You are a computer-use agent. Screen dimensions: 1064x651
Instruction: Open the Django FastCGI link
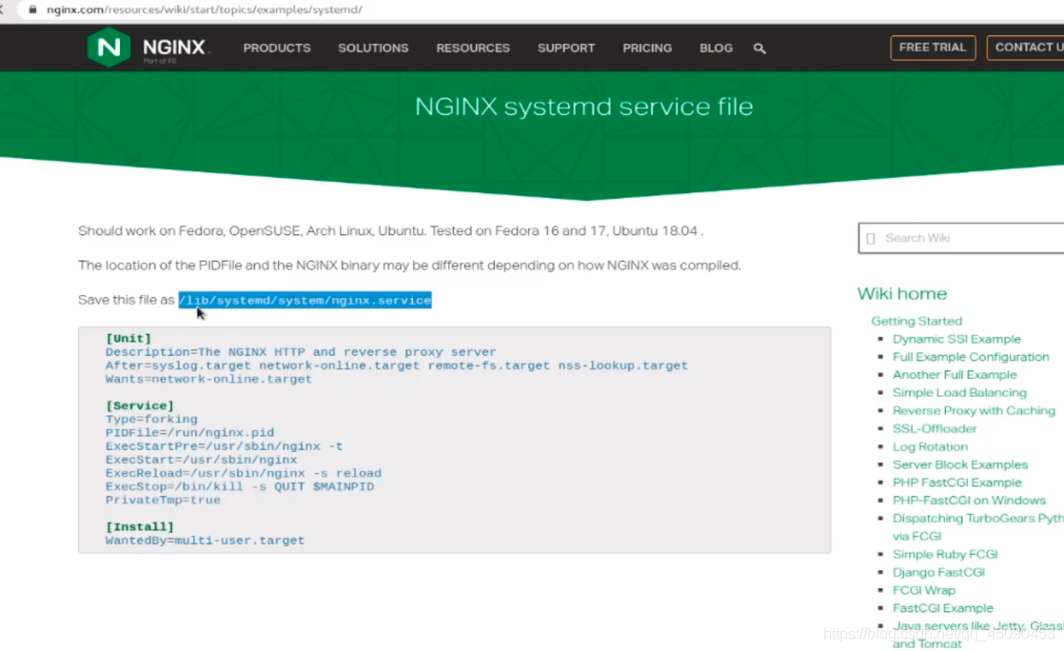click(938, 572)
